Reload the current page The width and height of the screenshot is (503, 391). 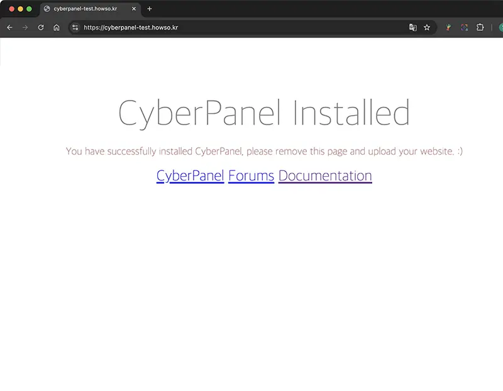(41, 28)
